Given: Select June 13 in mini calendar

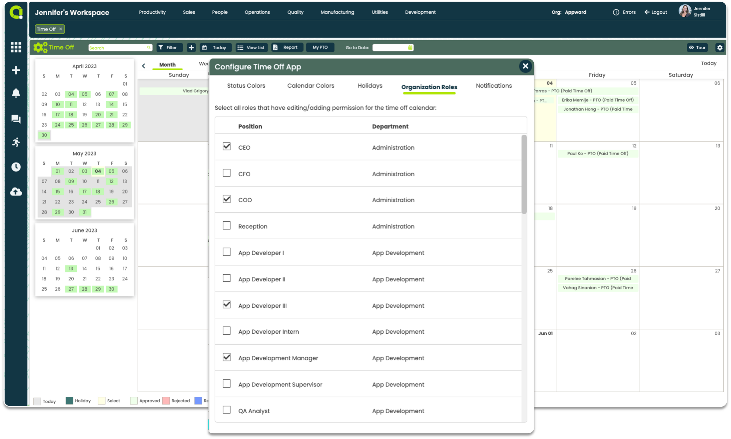Looking at the screenshot, I should click(x=71, y=269).
